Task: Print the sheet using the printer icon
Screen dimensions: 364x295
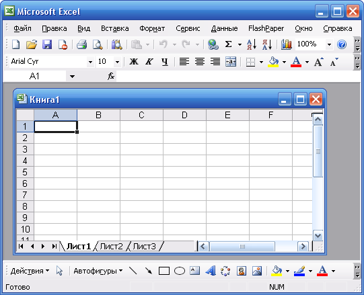Action: (x=81, y=44)
